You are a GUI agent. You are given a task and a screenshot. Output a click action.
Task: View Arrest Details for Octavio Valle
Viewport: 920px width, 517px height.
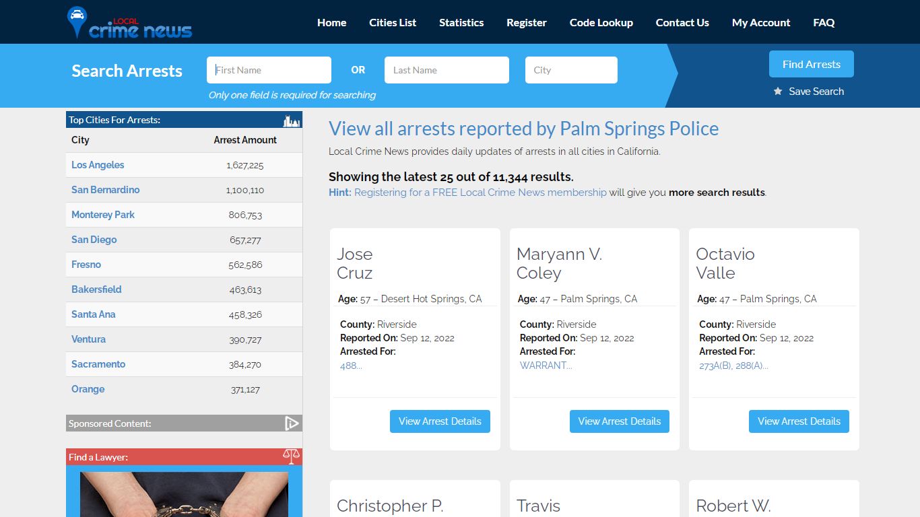click(799, 421)
